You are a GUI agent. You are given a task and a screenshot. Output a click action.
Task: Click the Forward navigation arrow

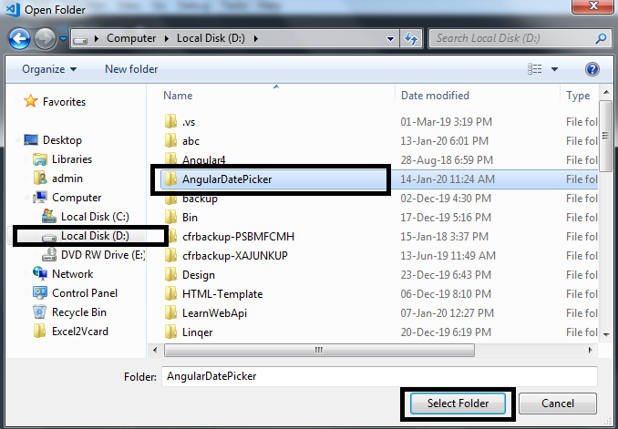pos(45,38)
